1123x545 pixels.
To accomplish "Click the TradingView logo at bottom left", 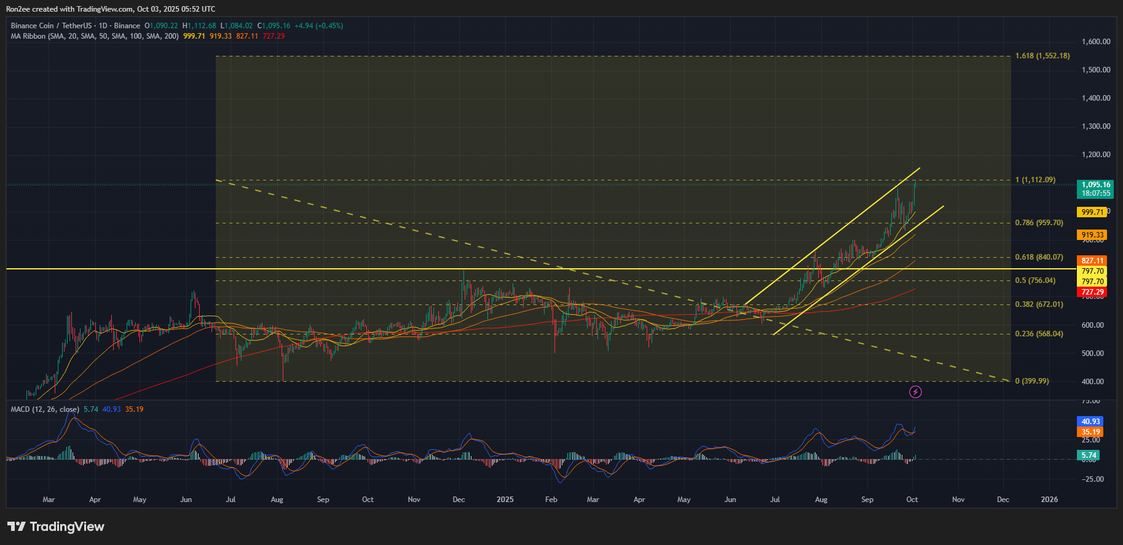I will [56, 527].
